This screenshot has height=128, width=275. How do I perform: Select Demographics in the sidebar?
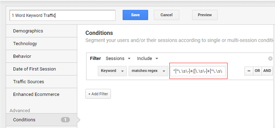[41, 31]
